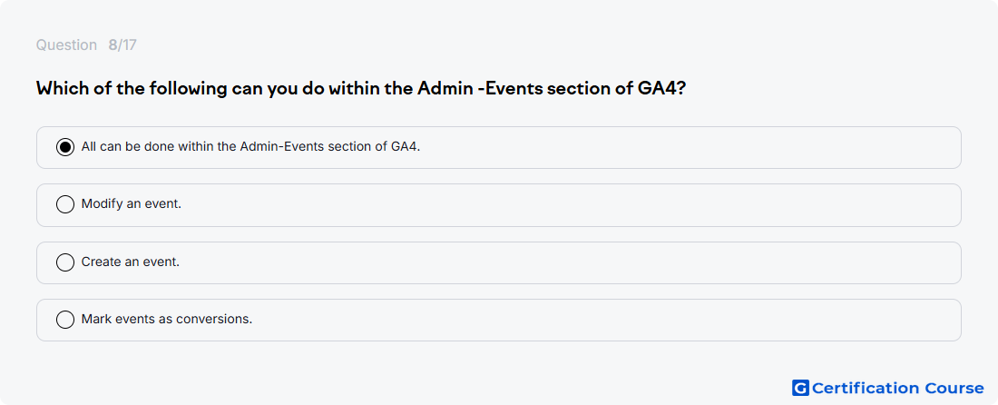This screenshot has width=998, height=405.
Task: Open the Certification Course link text
Action: 897,388
